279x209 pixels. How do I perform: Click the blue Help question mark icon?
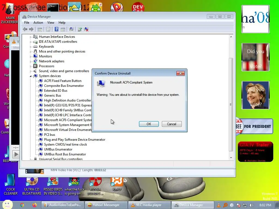pos(56,29)
